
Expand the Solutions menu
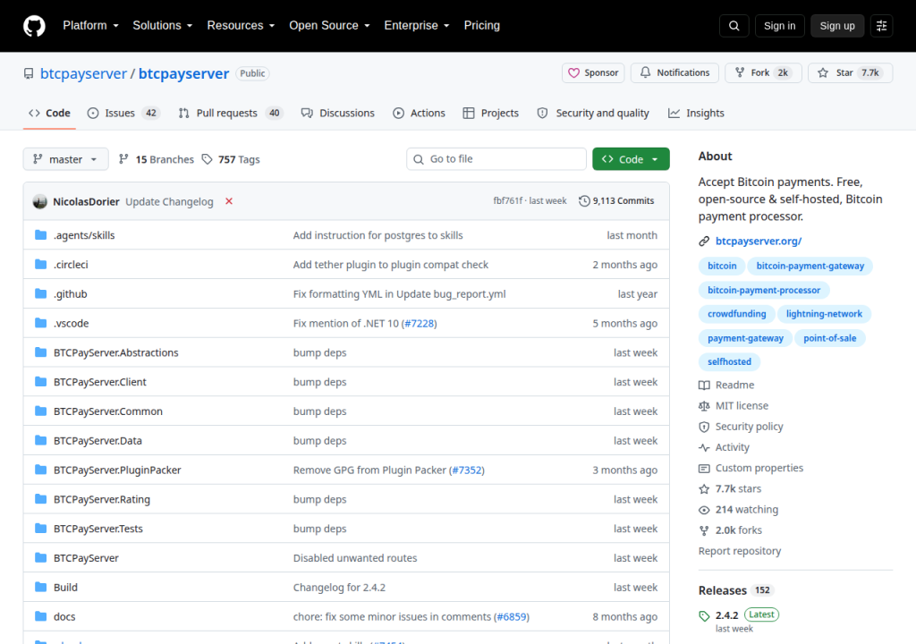point(163,26)
